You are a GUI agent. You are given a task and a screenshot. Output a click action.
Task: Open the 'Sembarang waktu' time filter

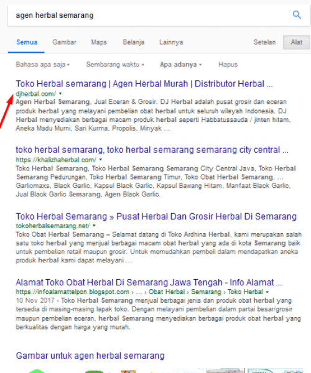click(115, 65)
